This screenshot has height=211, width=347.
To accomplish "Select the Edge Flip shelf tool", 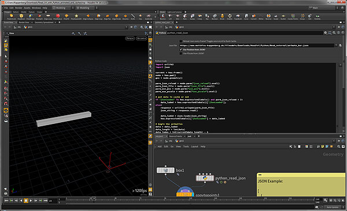I will coord(108,17).
